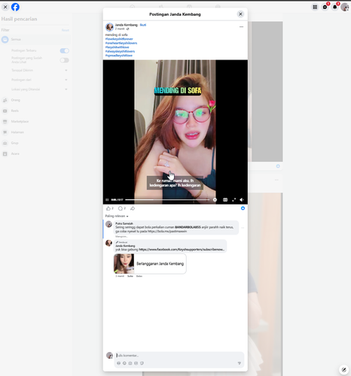Seek along the video progress bar
Viewport: 351px width, 376px height.
pos(167,200)
